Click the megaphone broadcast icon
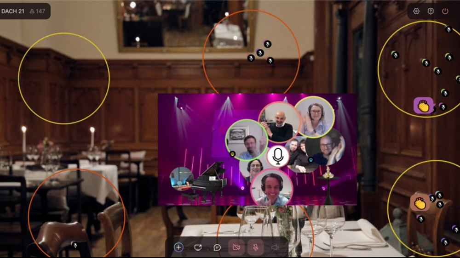This screenshot has width=460, height=258. pyautogui.click(x=275, y=247)
